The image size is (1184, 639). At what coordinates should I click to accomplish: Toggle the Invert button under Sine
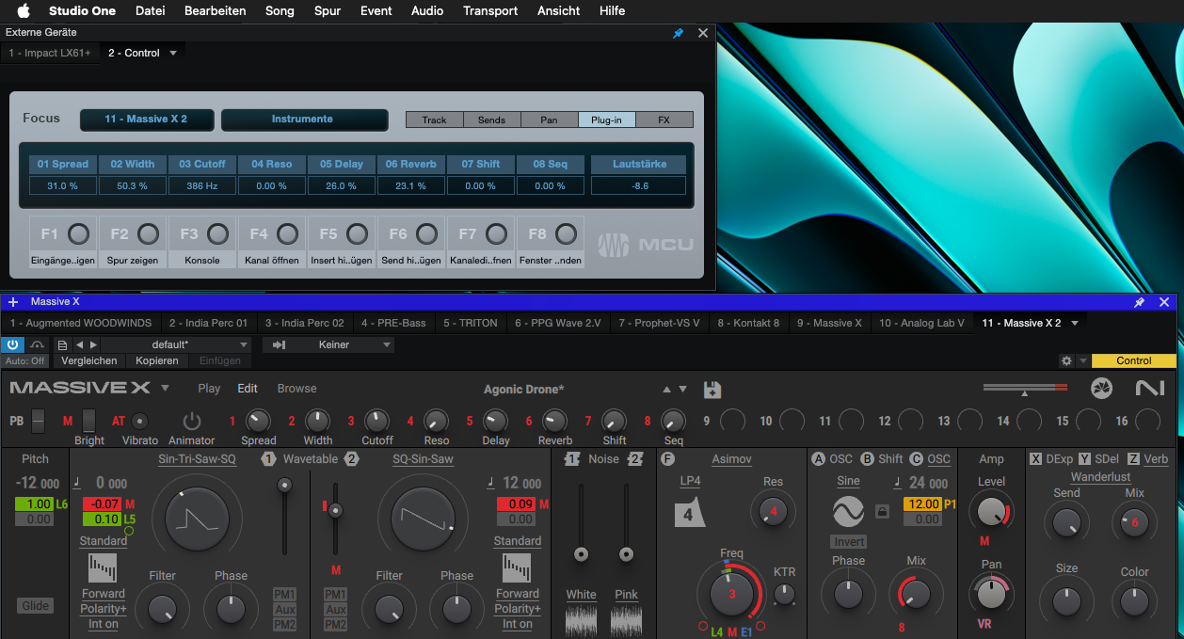click(848, 542)
